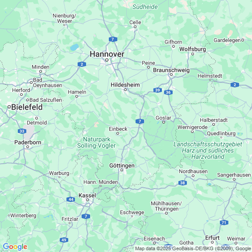Click the A71 highway shield near Erfurt

tap(224, 223)
